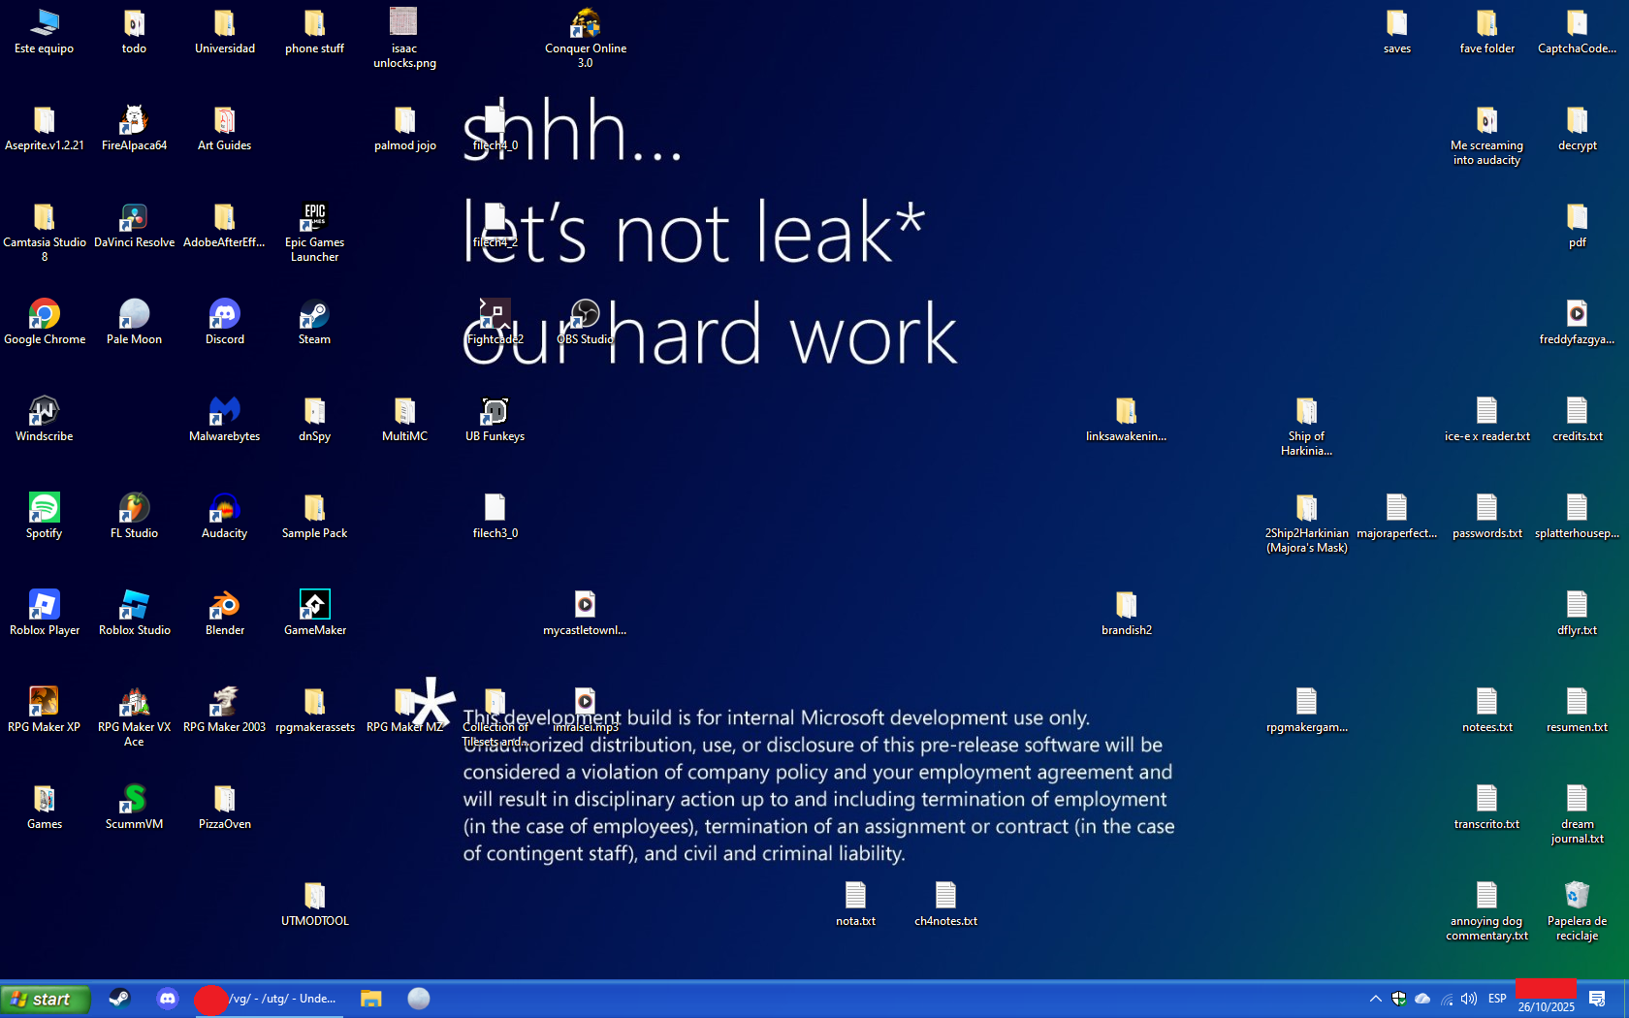
Task: Click the nota.txt file
Action: point(855,904)
